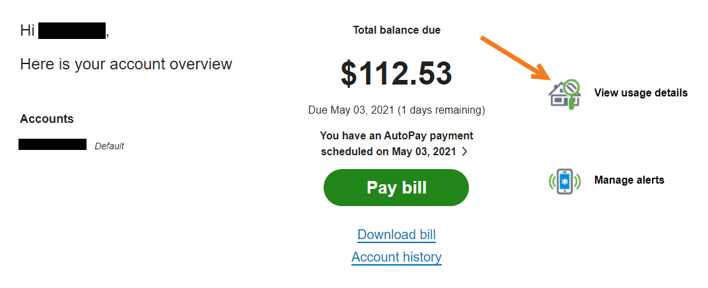Expand the AutoPay chevron arrow
Viewport: 708px width, 288px height.
click(x=465, y=152)
